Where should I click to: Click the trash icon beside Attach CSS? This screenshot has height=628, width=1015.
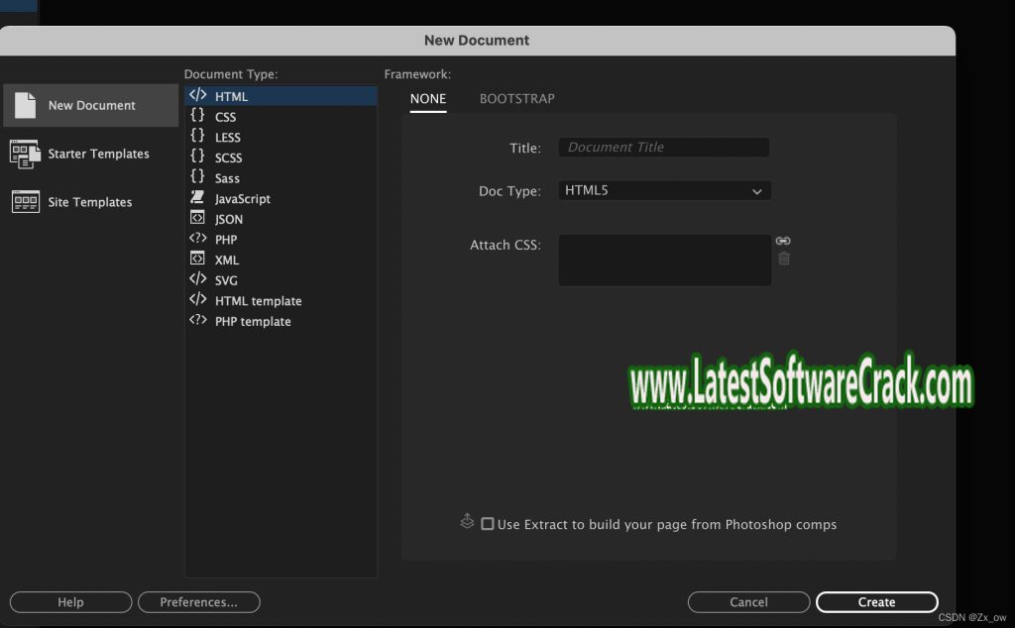[x=784, y=259]
